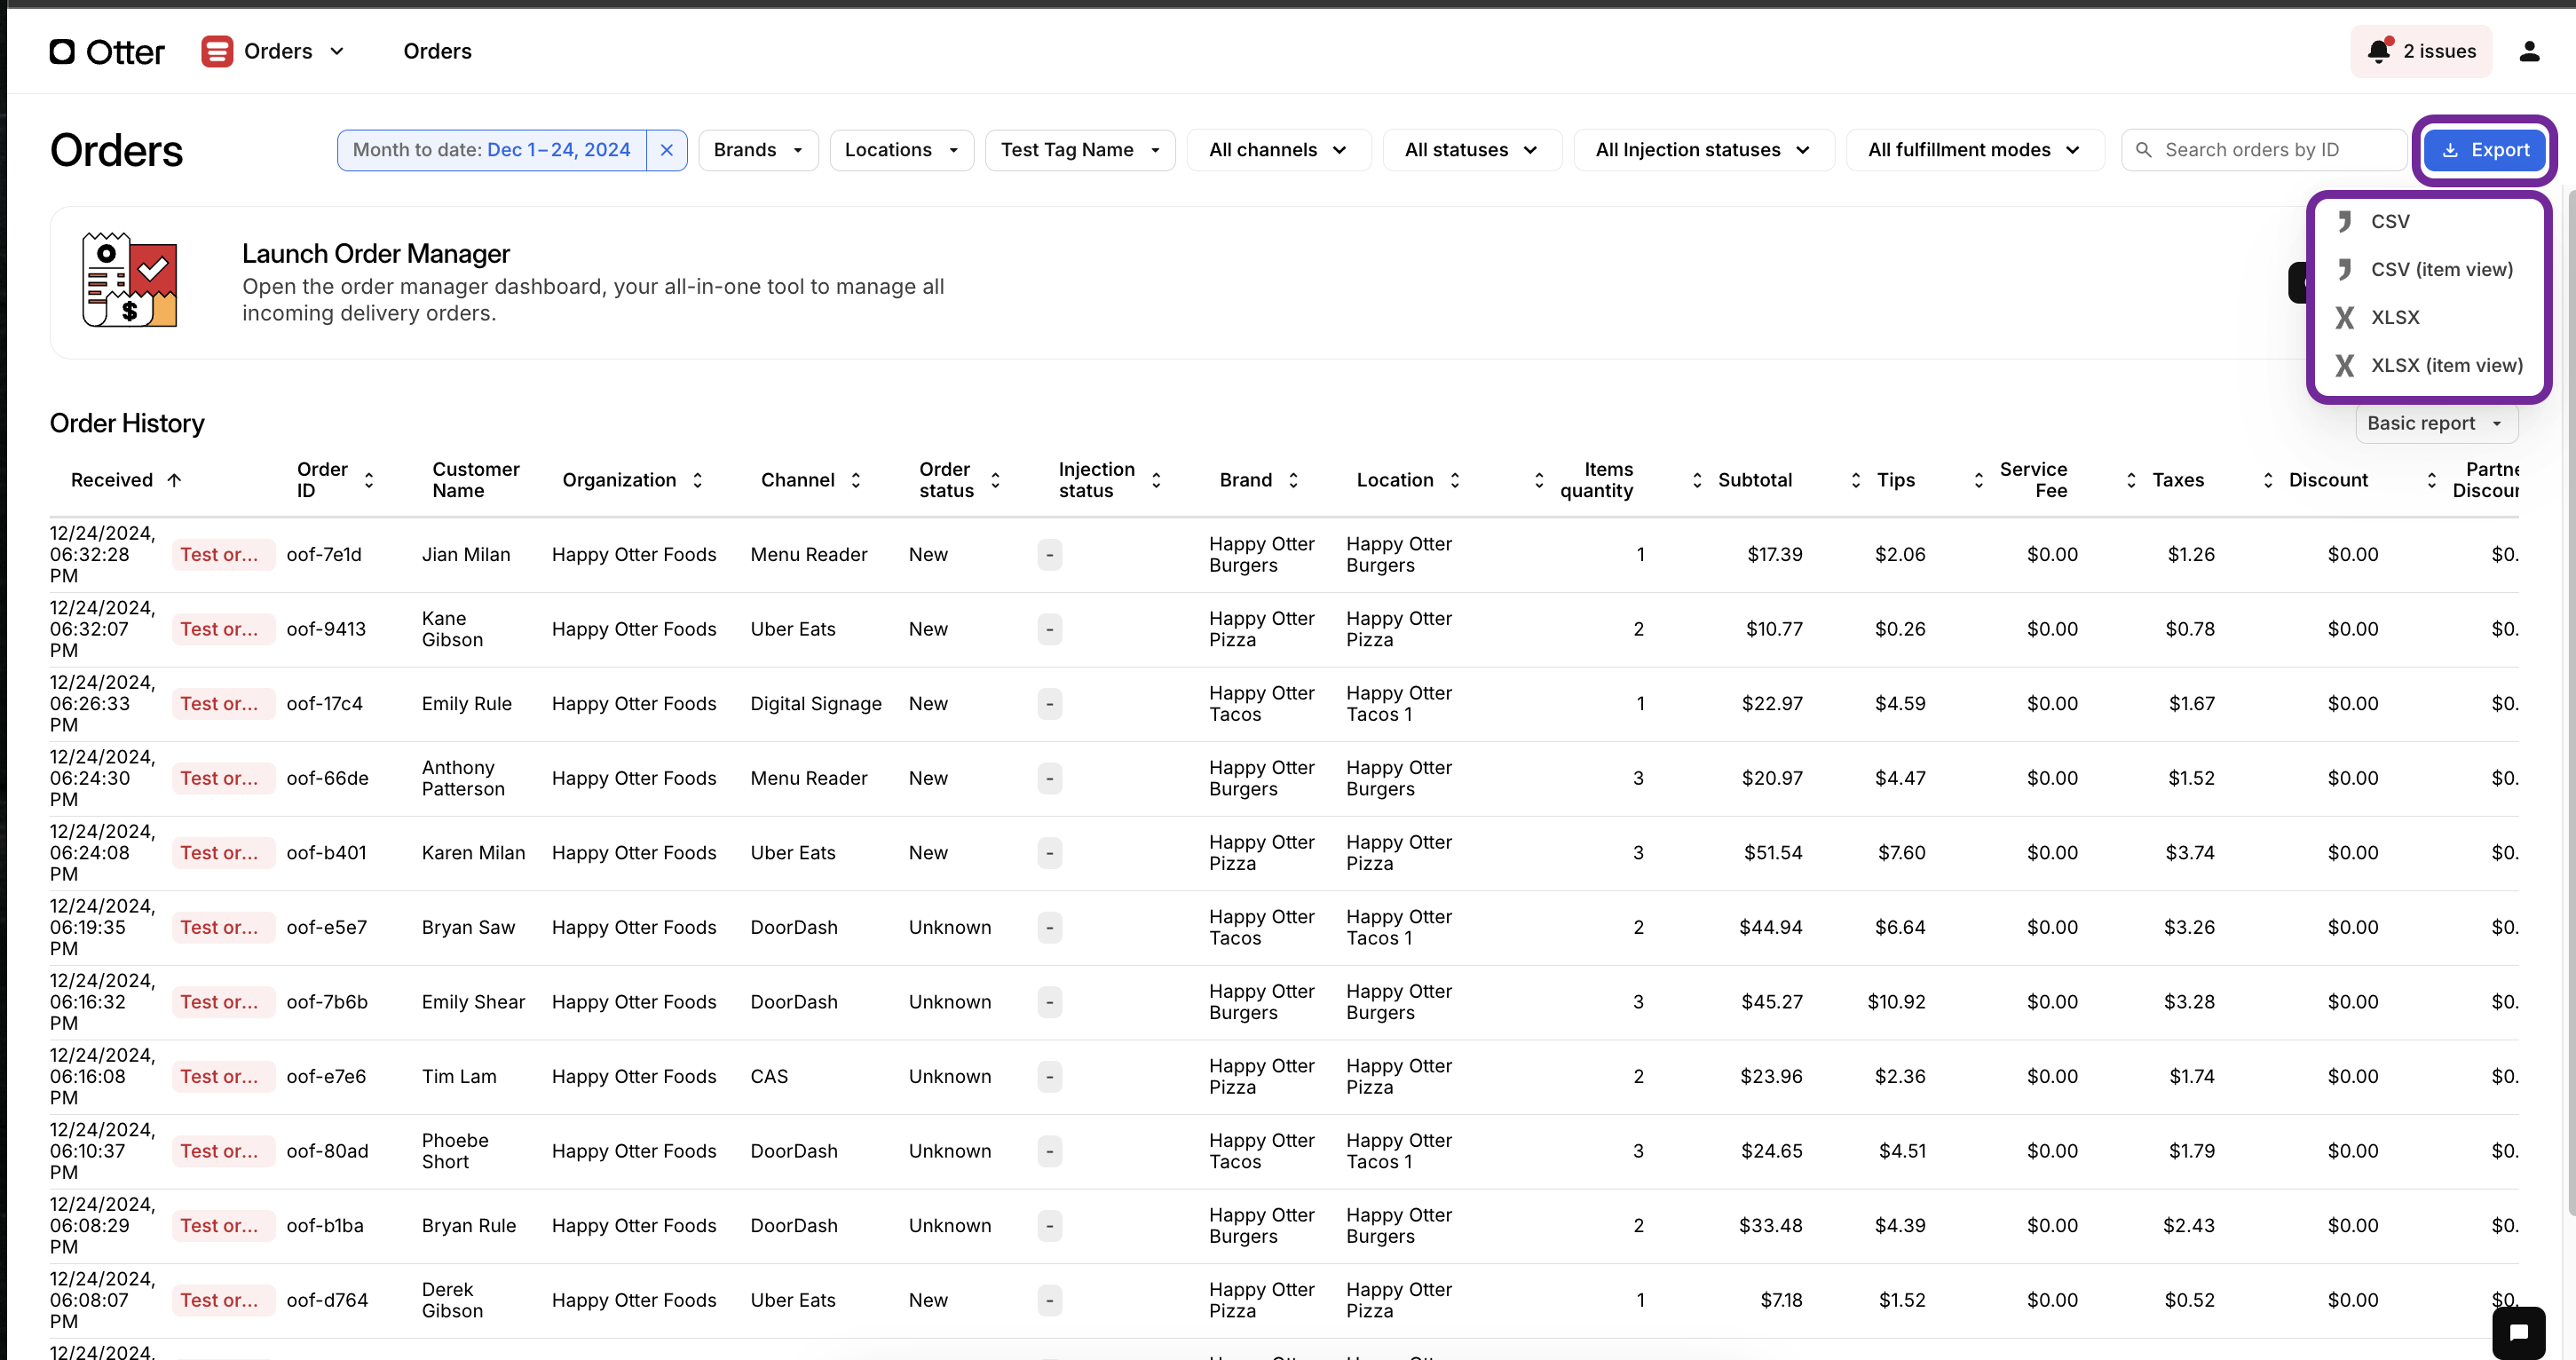Screen dimensions: 2576x1360
Task: Open the Basic report dropdown
Action: pos(2436,423)
